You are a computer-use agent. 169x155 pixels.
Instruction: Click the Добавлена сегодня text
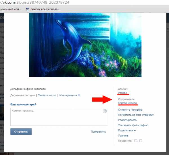[23, 95]
